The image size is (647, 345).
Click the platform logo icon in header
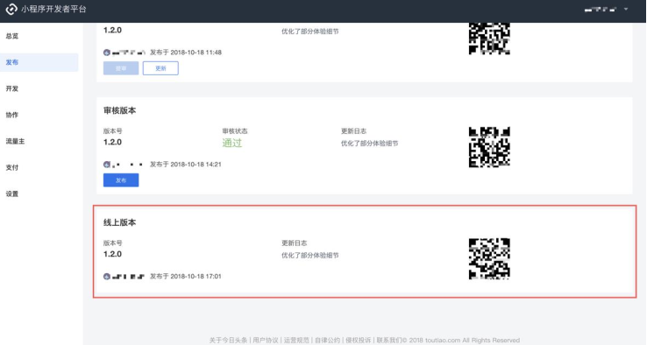(11, 9)
